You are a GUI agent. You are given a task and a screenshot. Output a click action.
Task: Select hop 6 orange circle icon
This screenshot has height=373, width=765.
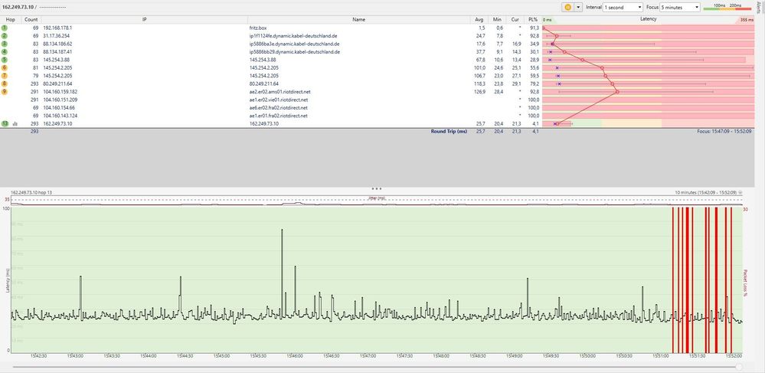(5, 67)
